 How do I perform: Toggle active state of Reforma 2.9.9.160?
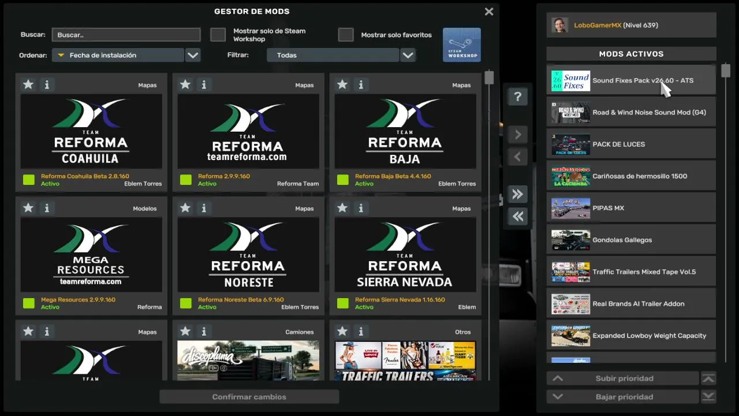(x=186, y=180)
